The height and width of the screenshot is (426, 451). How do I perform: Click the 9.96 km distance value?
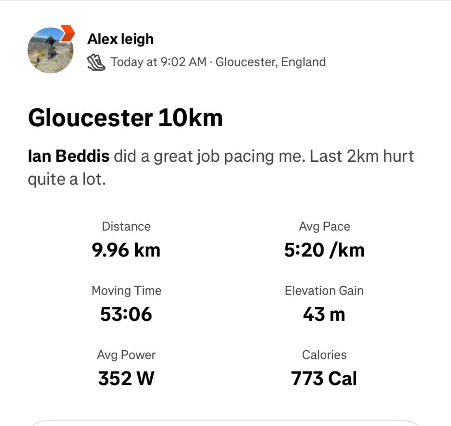(126, 250)
